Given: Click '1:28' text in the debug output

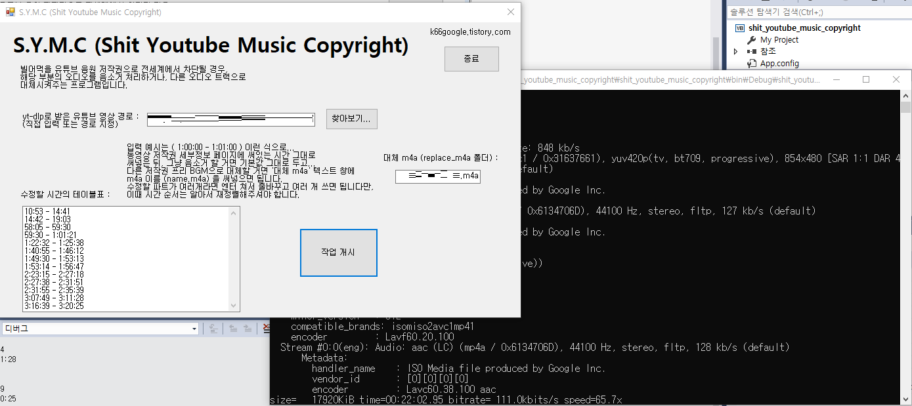Looking at the screenshot, I should tap(9, 359).
